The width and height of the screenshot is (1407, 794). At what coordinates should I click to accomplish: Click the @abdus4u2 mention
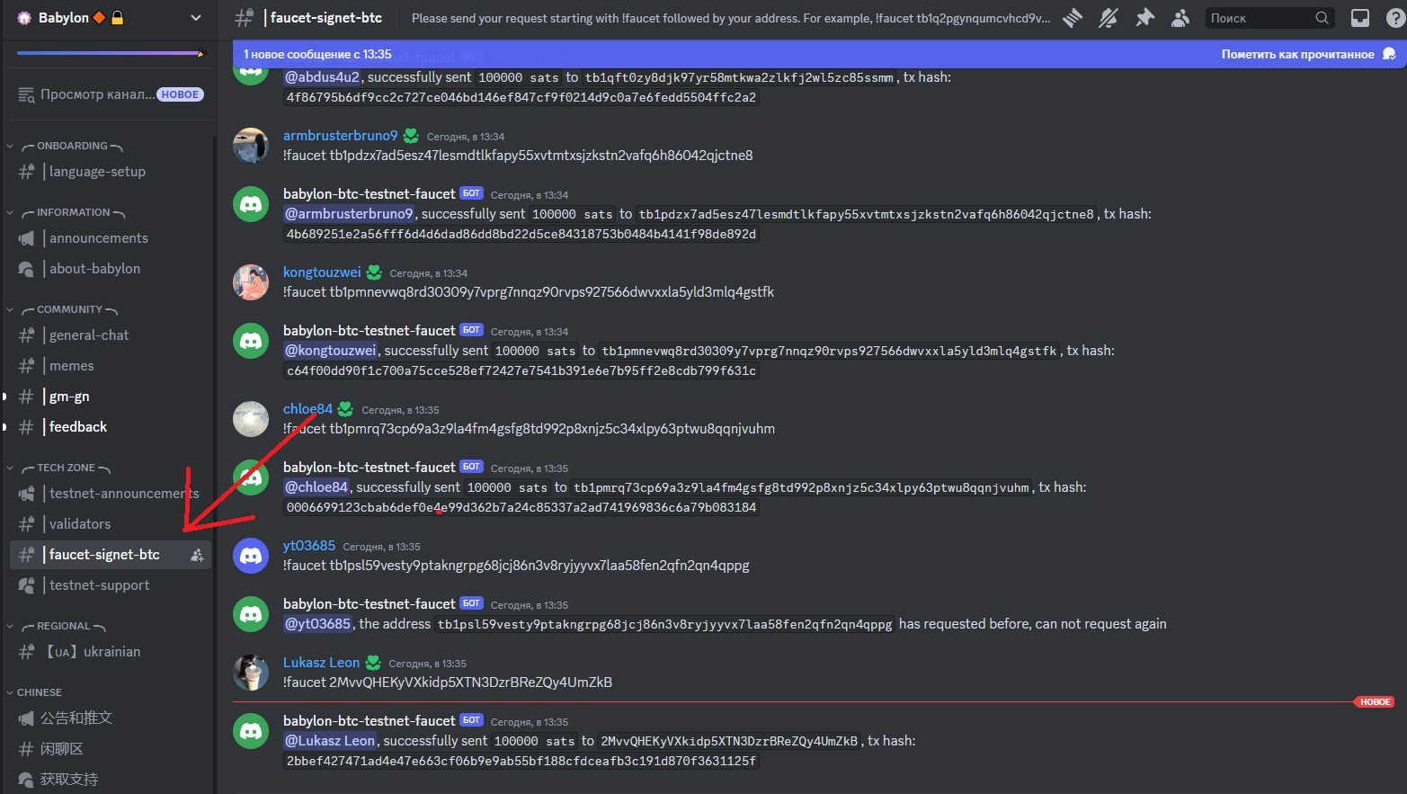pyautogui.click(x=322, y=77)
